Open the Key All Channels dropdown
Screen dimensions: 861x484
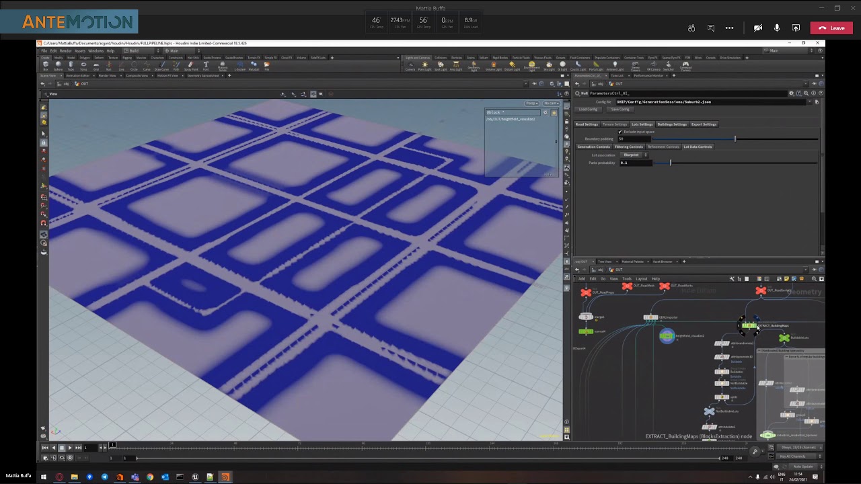coord(798,456)
